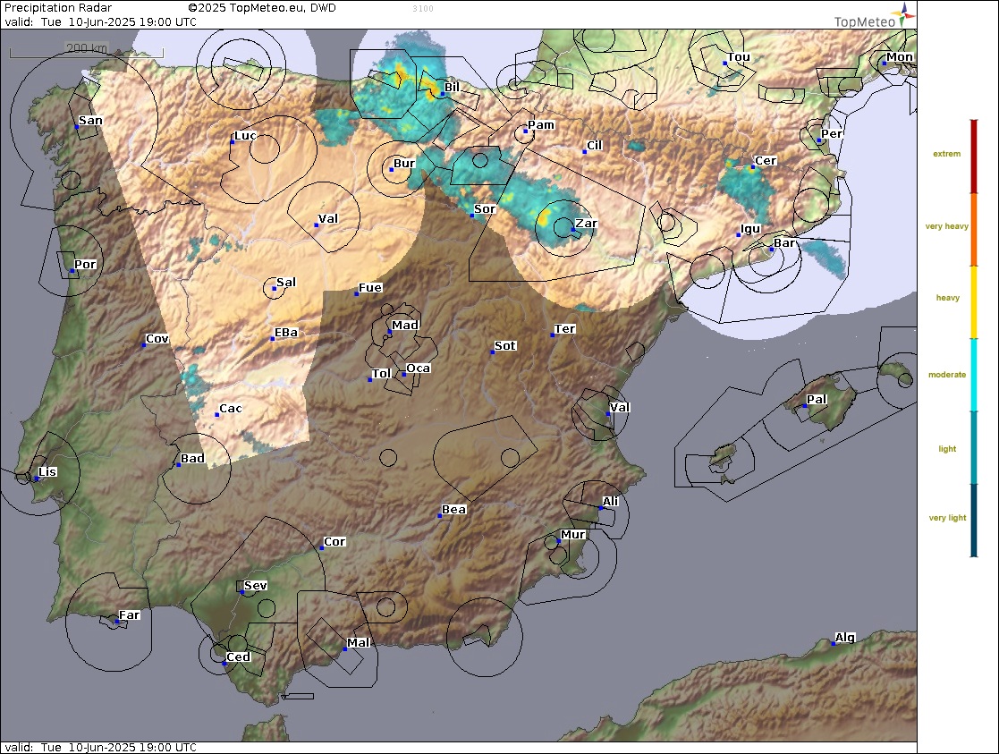The height and width of the screenshot is (754, 999).
Task: Select the 'Pal' station label on Mallorca
Action: point(817,400)
